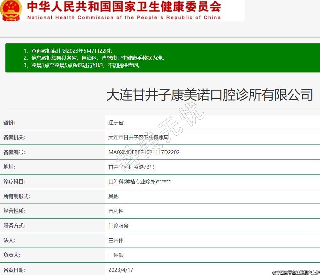
Task: Click the record number MA0XMDFB821021117D2202
Action: 144,152
